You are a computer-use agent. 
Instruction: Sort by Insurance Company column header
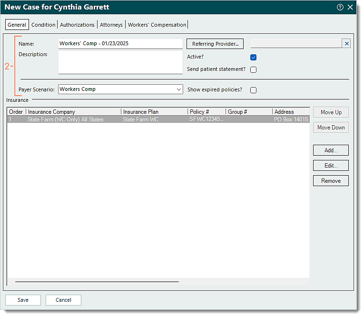coord(73,112)
